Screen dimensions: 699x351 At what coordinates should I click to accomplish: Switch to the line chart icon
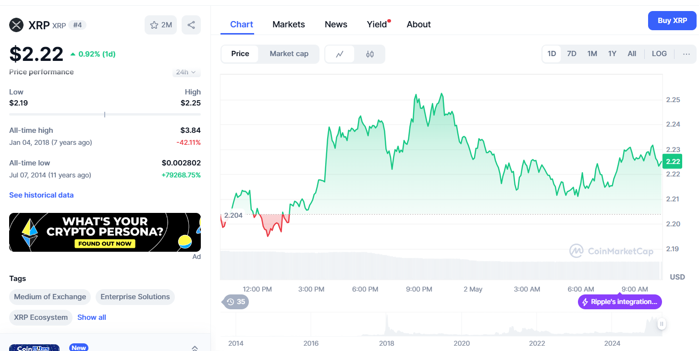pyautogui.click(x=340, y=54)
